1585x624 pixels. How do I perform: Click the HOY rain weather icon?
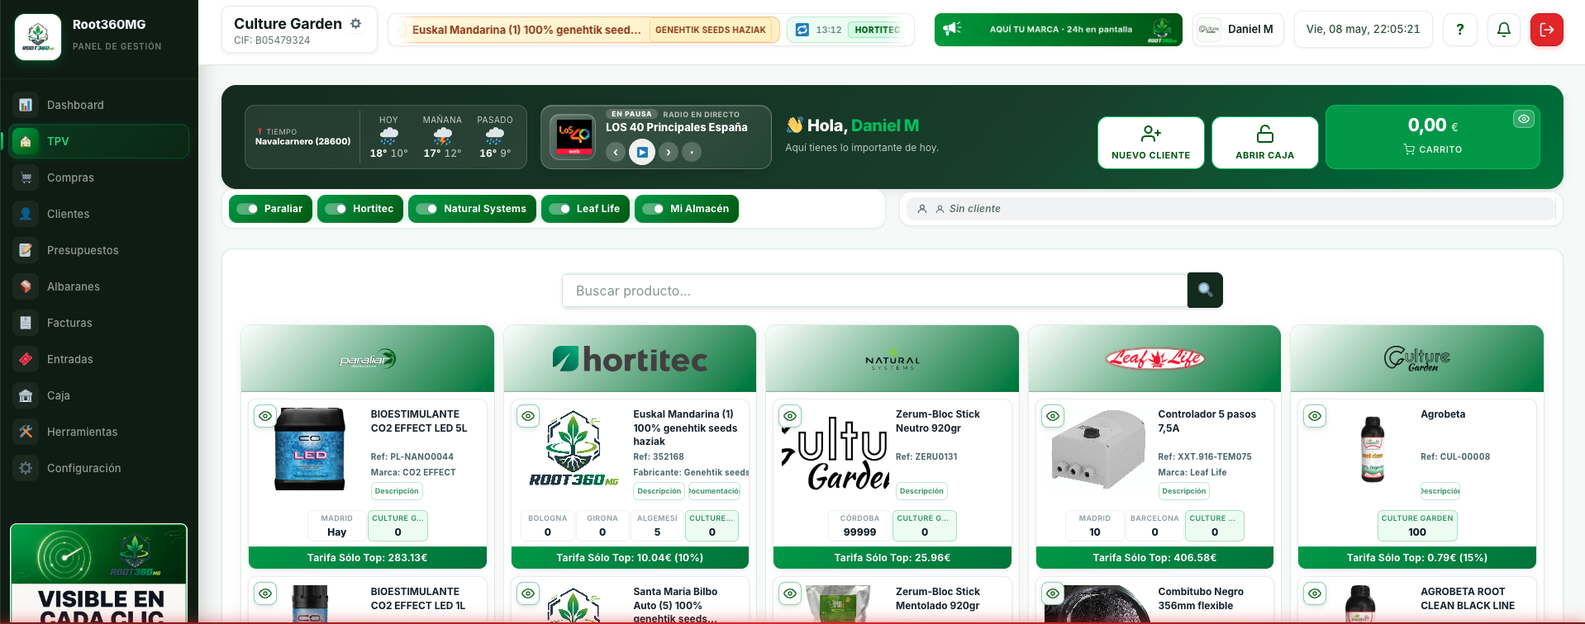tap(388, 136)
